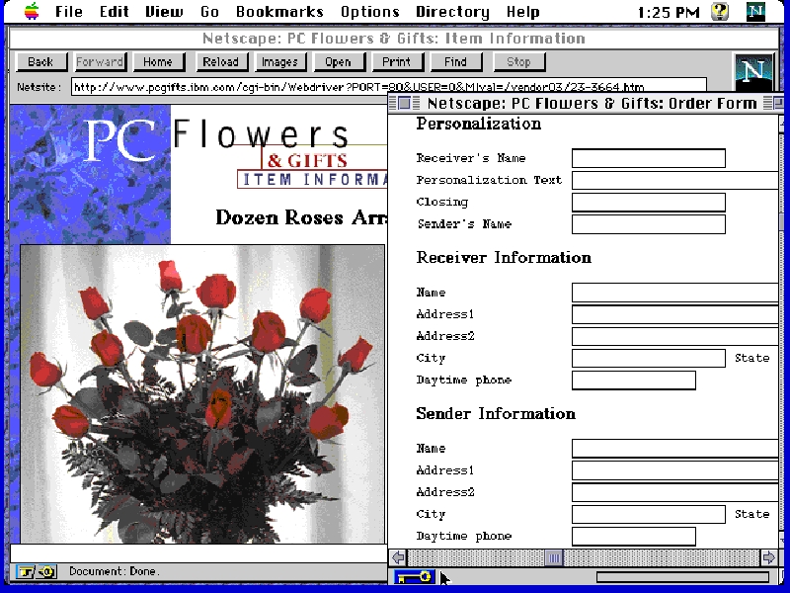Open the Netscape application menu icon
The width and height of the screenshot is (790, 593).
click(755, 11)
